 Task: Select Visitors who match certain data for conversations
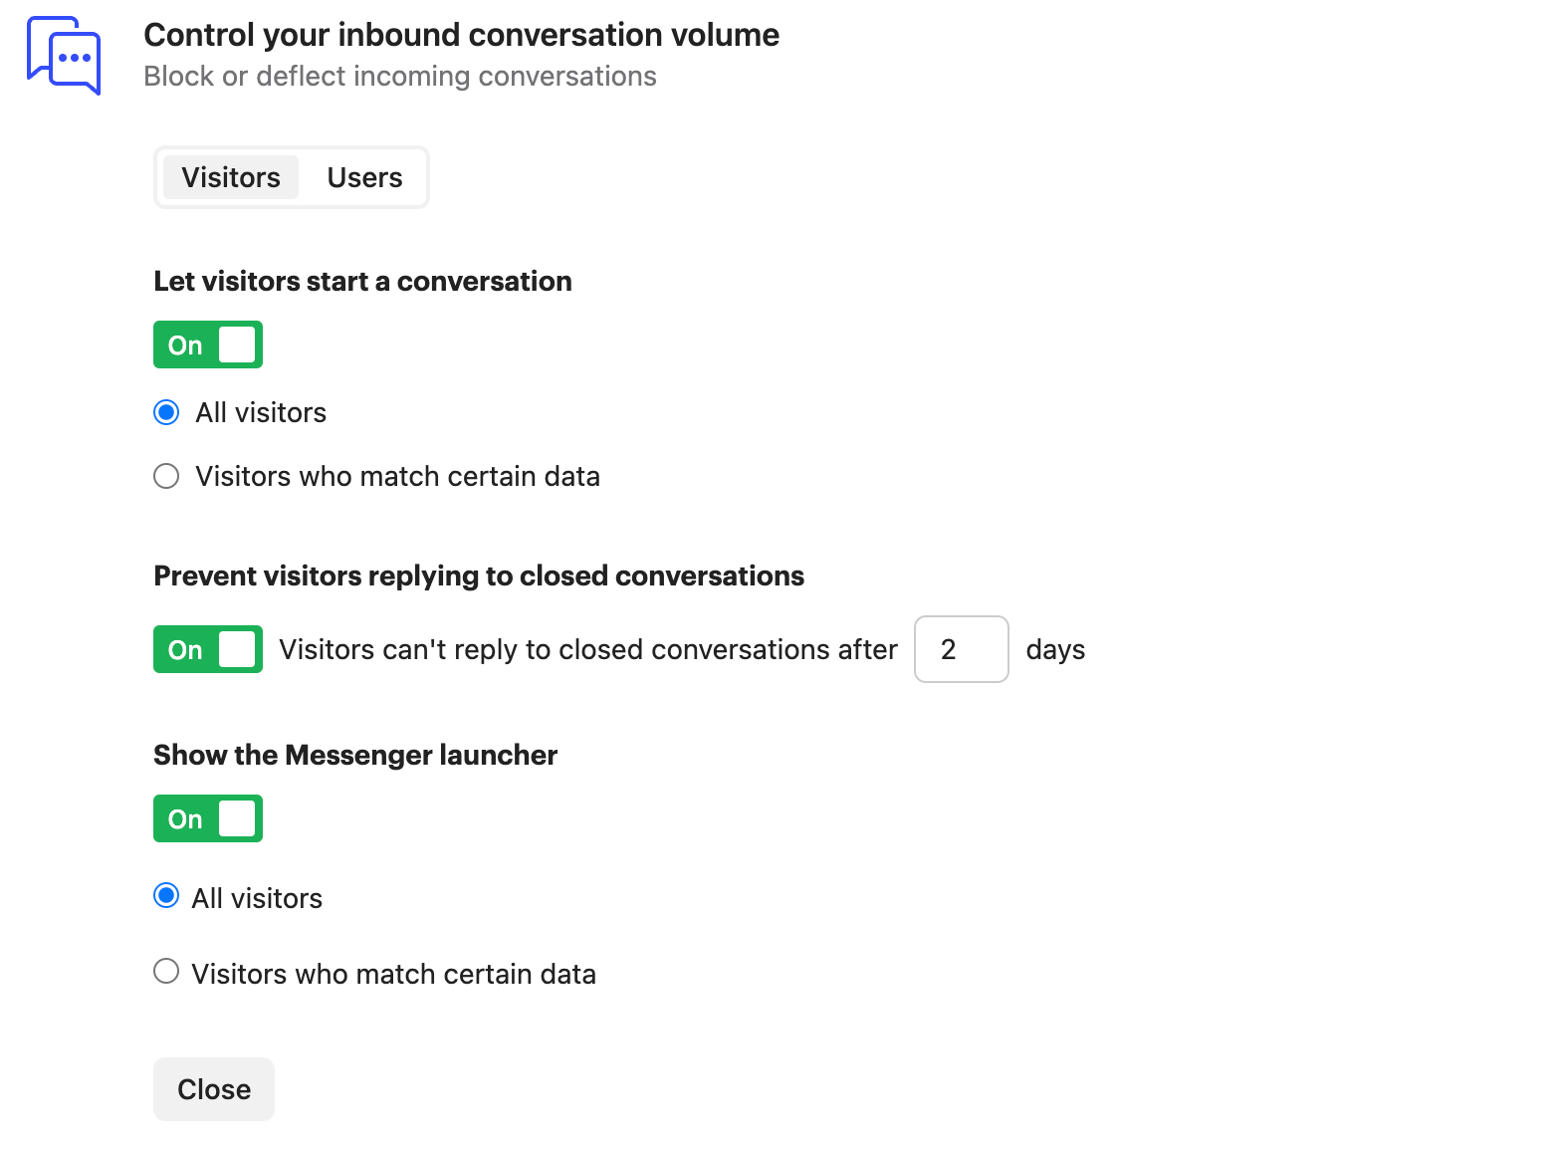click(x=166, y=476)
